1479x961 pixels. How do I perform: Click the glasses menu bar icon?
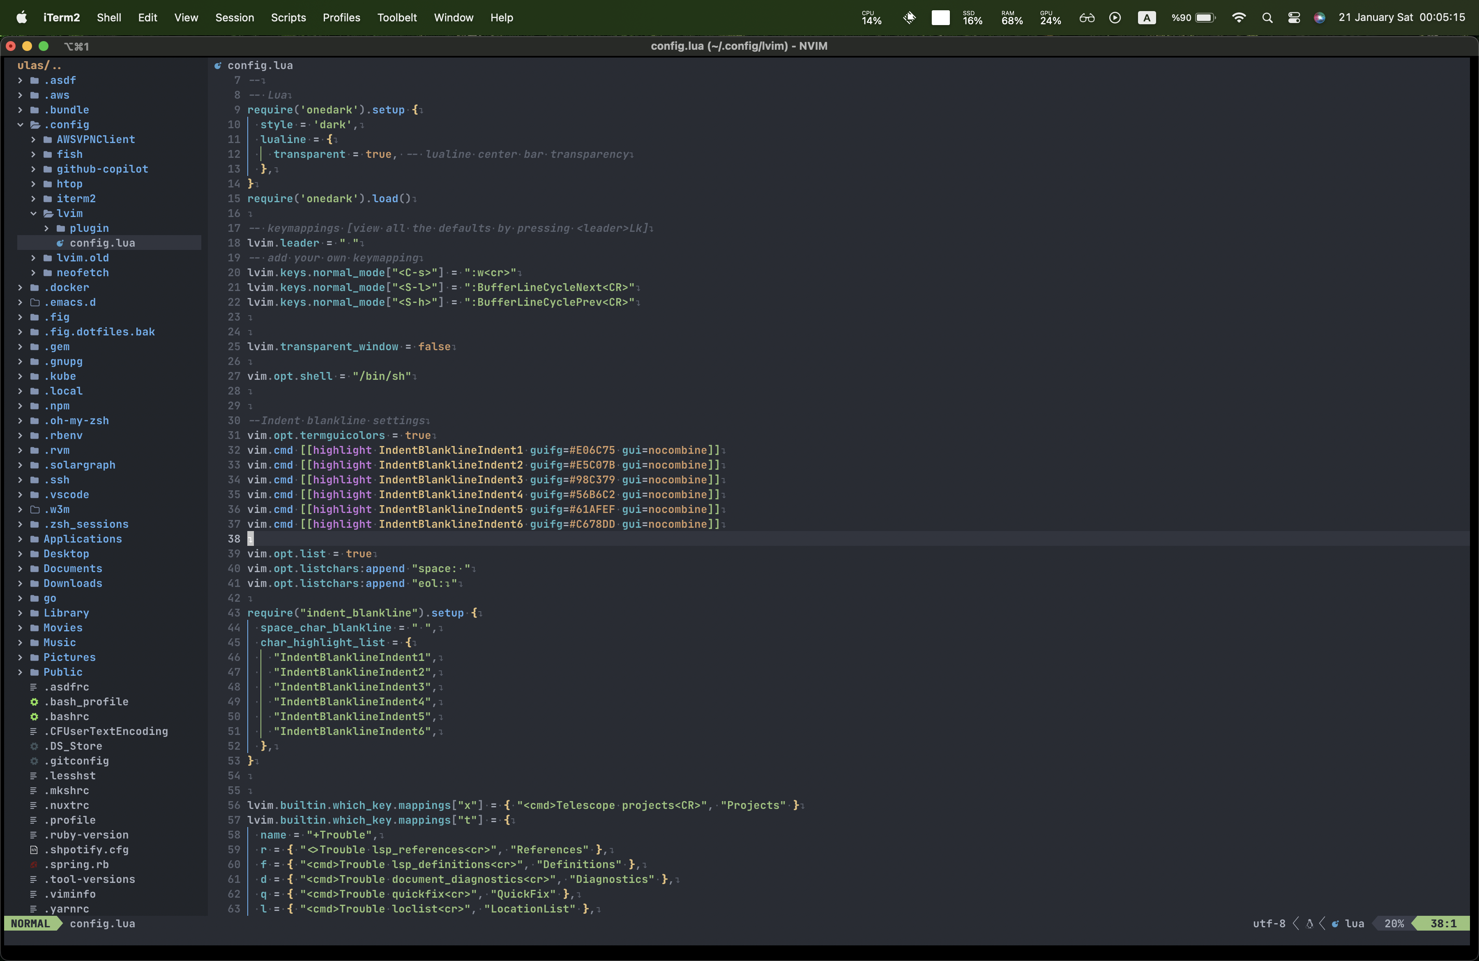pos(1086,17)
